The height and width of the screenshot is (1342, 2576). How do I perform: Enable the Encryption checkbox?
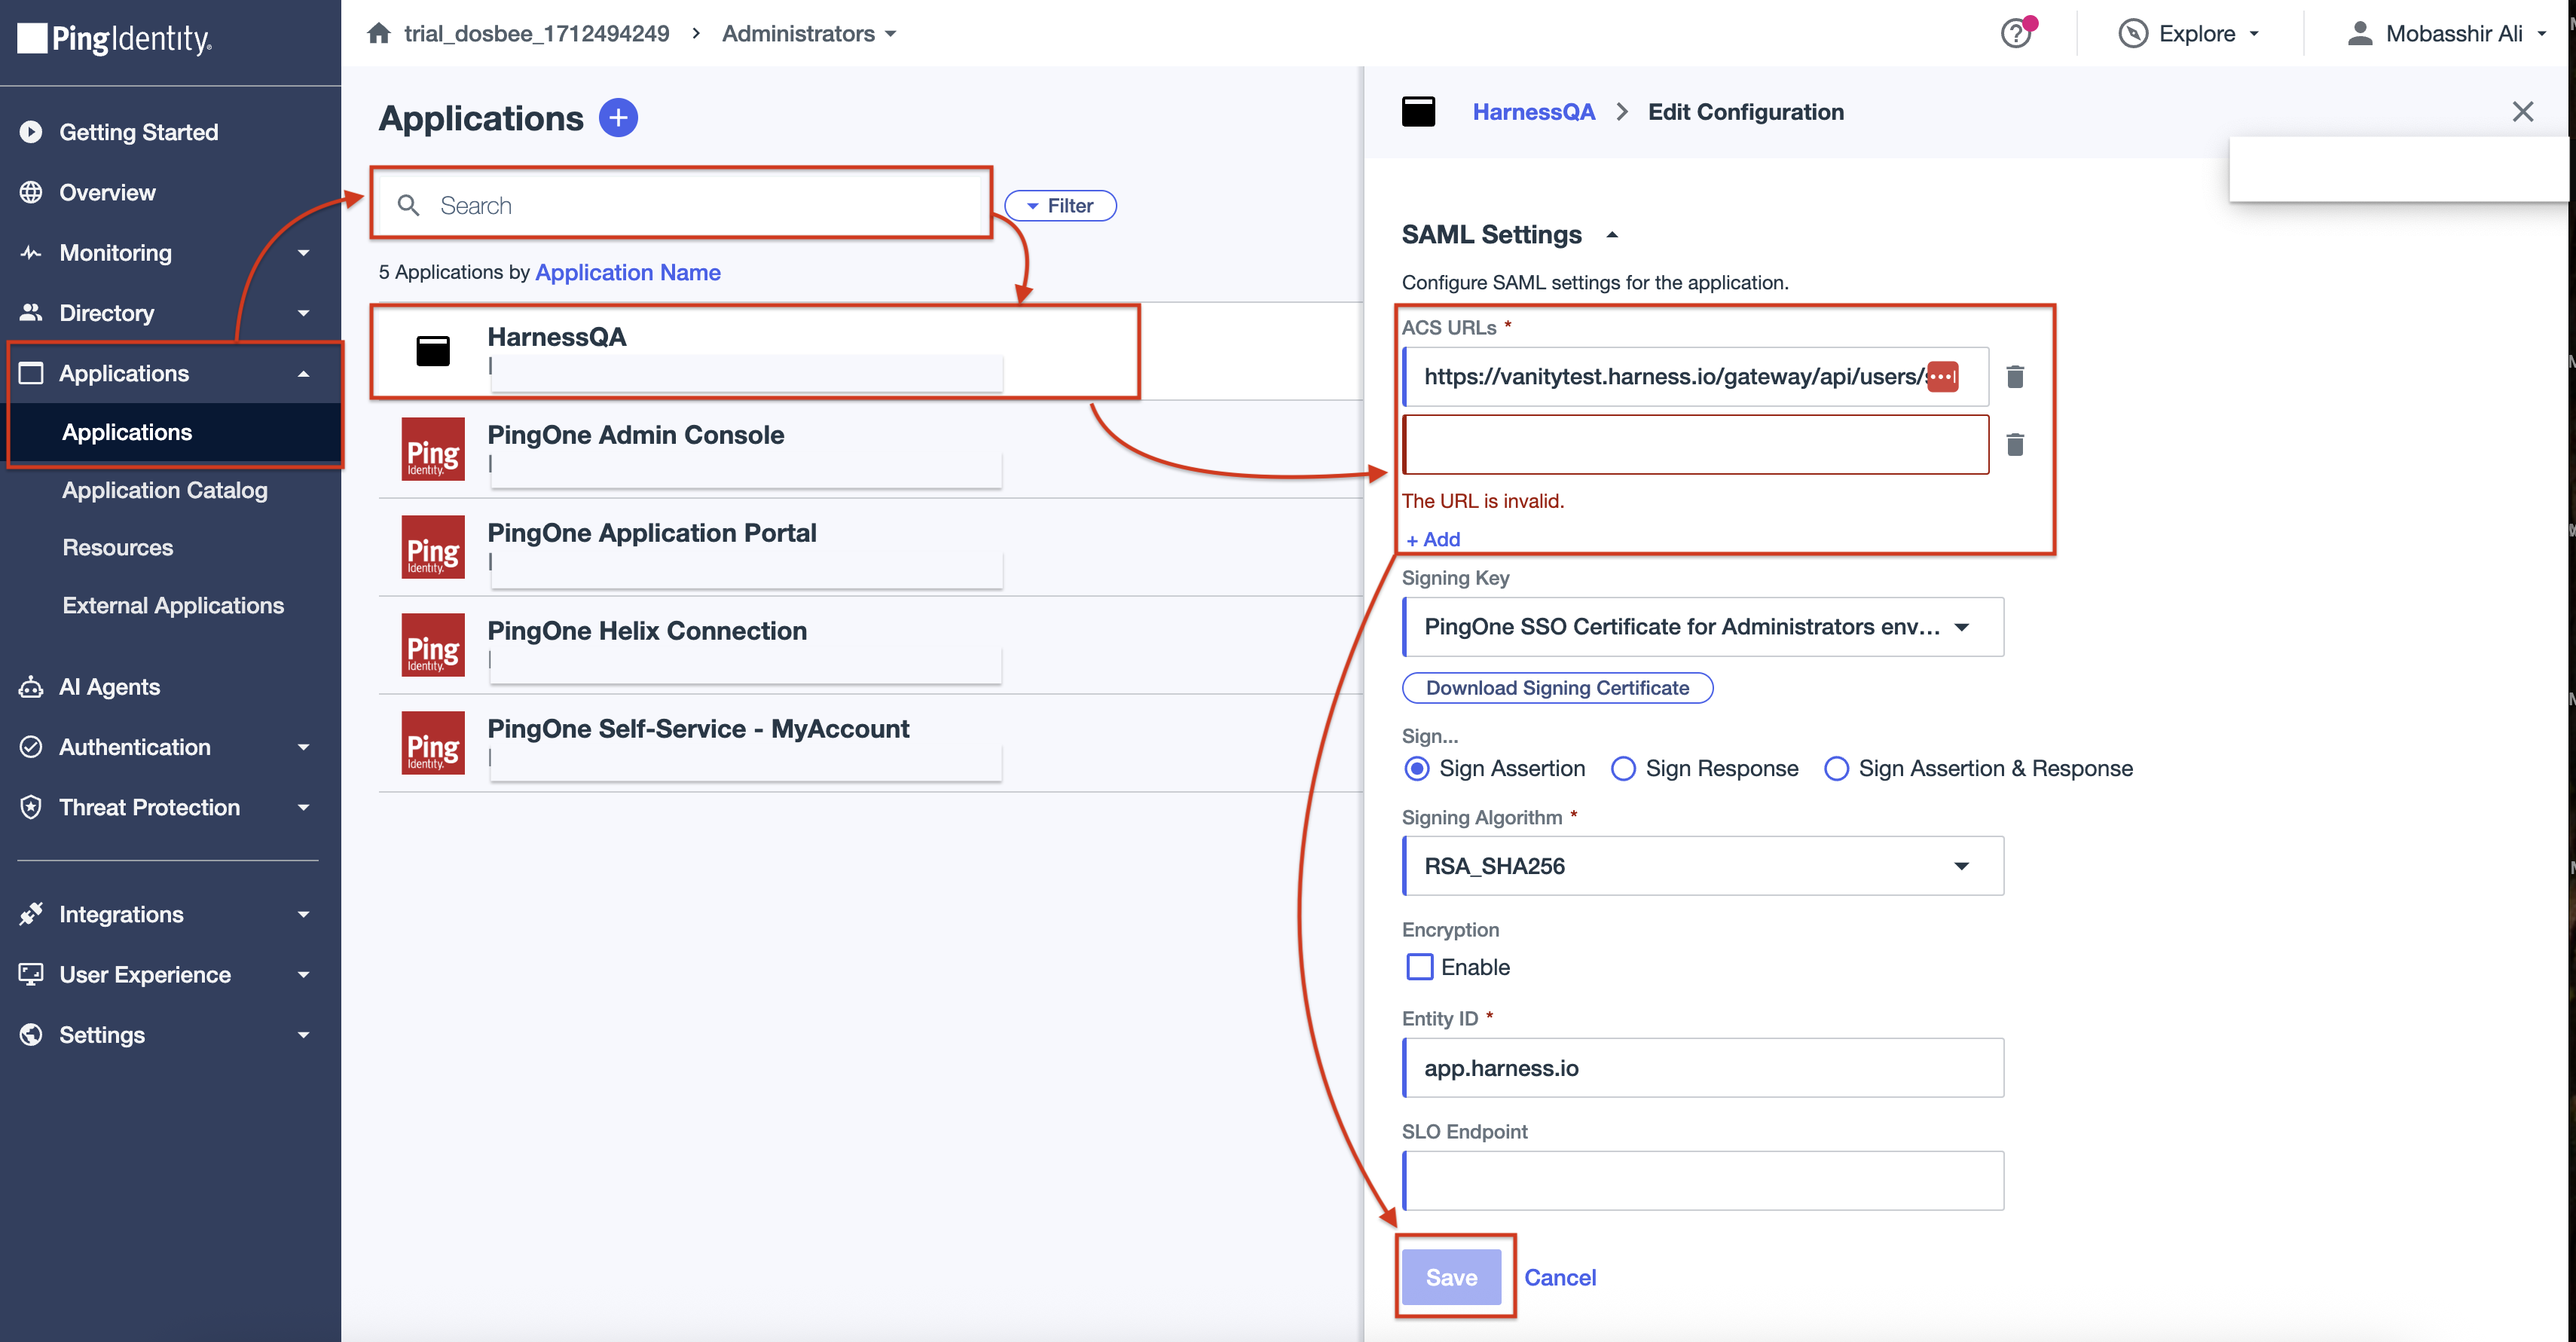pos(1419,967)
